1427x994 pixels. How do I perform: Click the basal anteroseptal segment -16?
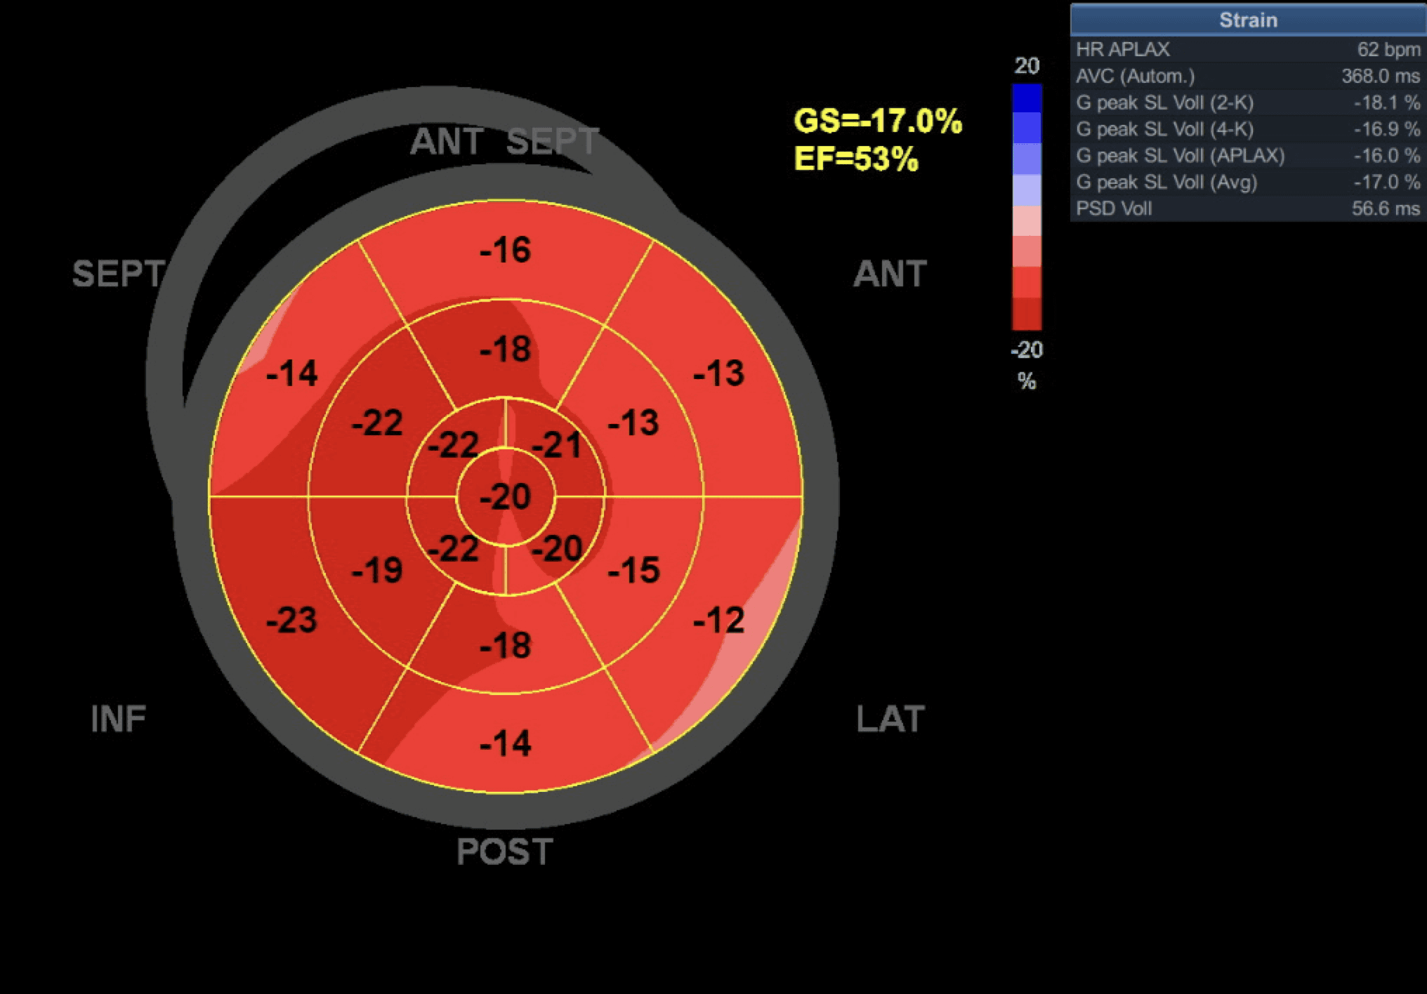(x=506, y=250)
